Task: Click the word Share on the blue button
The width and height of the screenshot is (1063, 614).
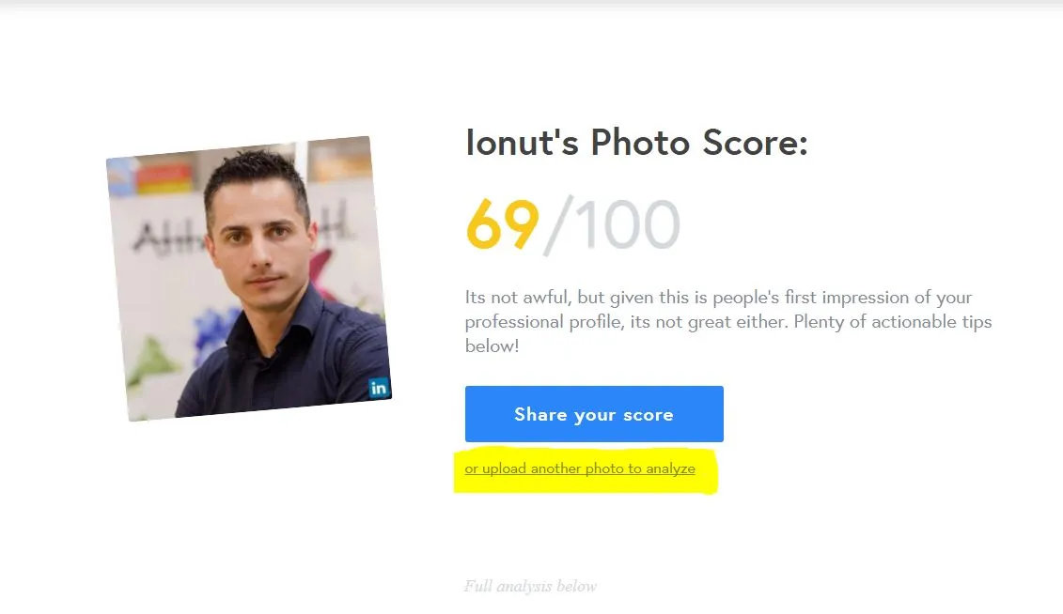Action: tap(540, 414)
